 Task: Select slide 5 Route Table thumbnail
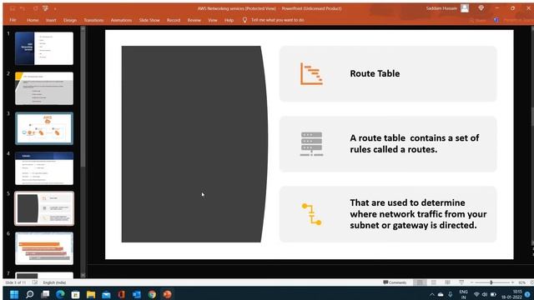point(44,208)
